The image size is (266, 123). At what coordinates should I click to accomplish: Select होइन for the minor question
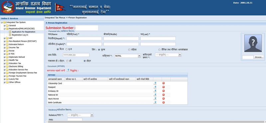click(85, 61)
